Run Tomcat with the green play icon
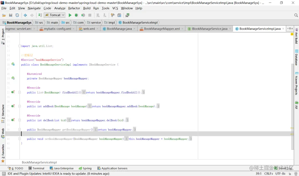This screenshot has height=176, width=299. click(70, 15)
